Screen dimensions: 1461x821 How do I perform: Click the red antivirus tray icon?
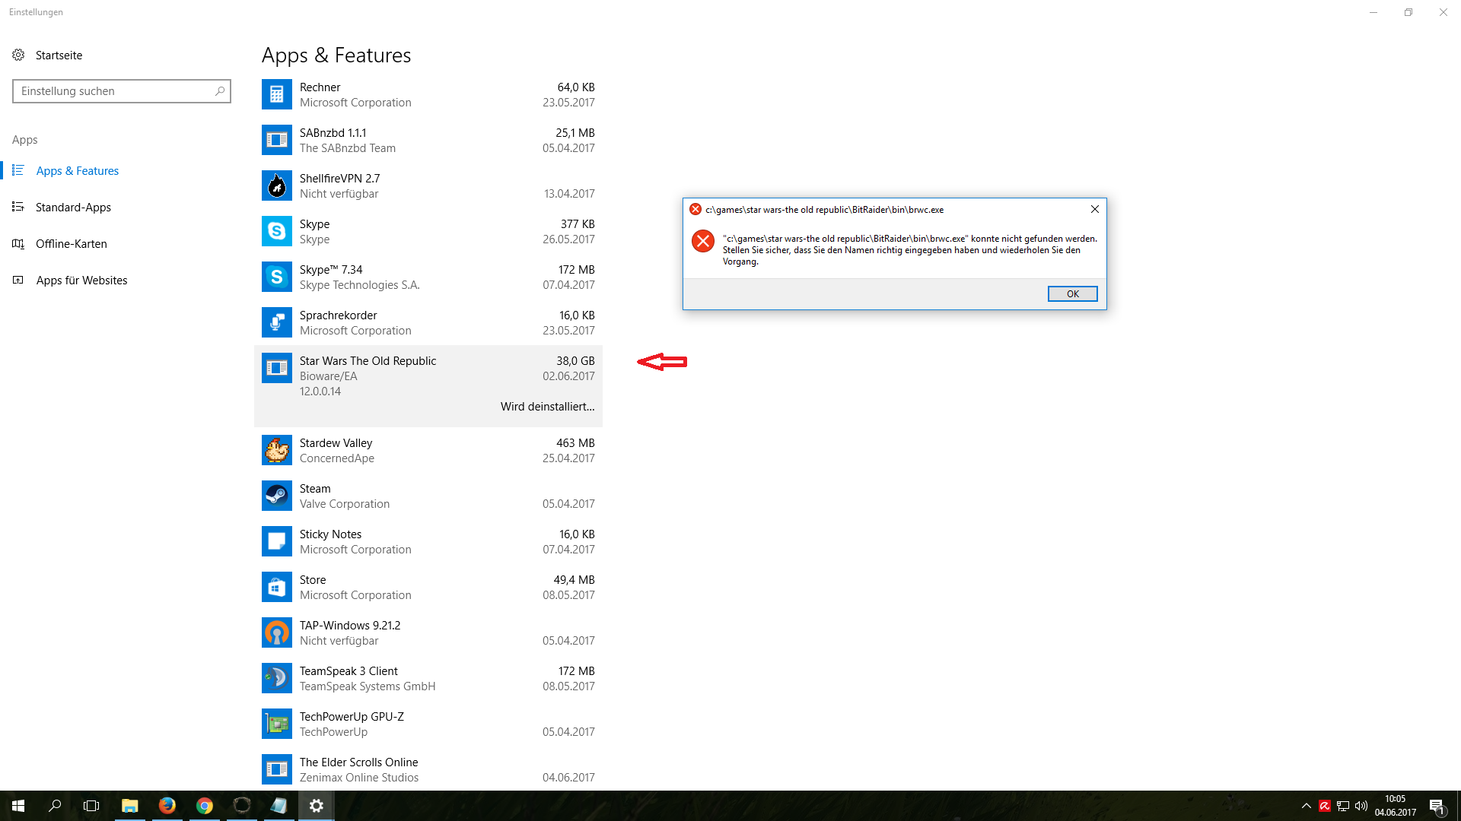pos(1325,806)
